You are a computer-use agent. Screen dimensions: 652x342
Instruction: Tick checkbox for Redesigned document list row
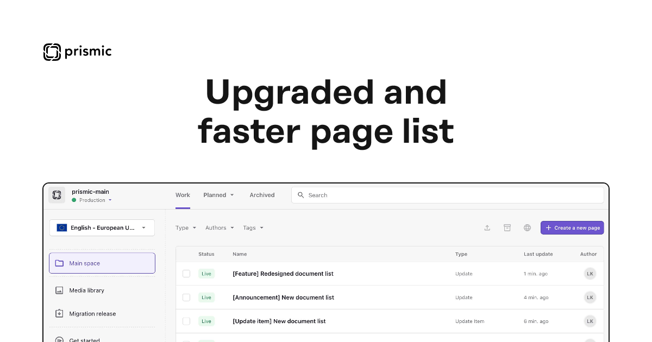[x=186, y=274]
